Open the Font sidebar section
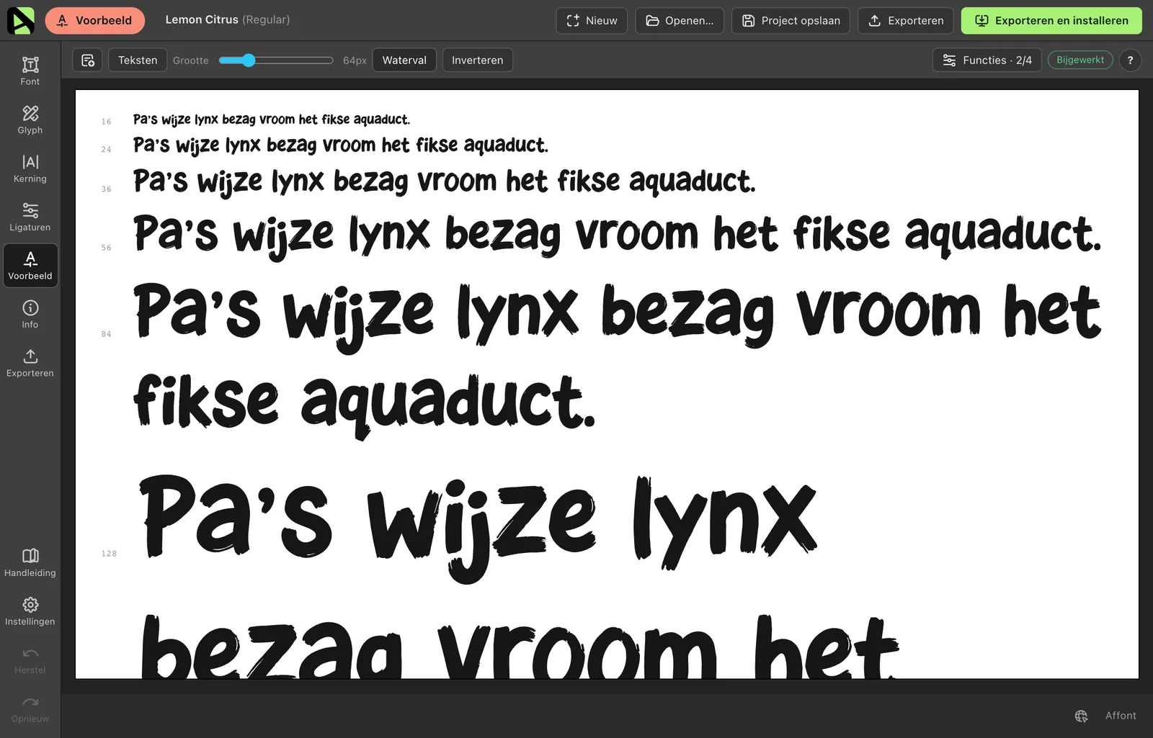This screenshot has width=1153, height=738. [x=30, y=71]
